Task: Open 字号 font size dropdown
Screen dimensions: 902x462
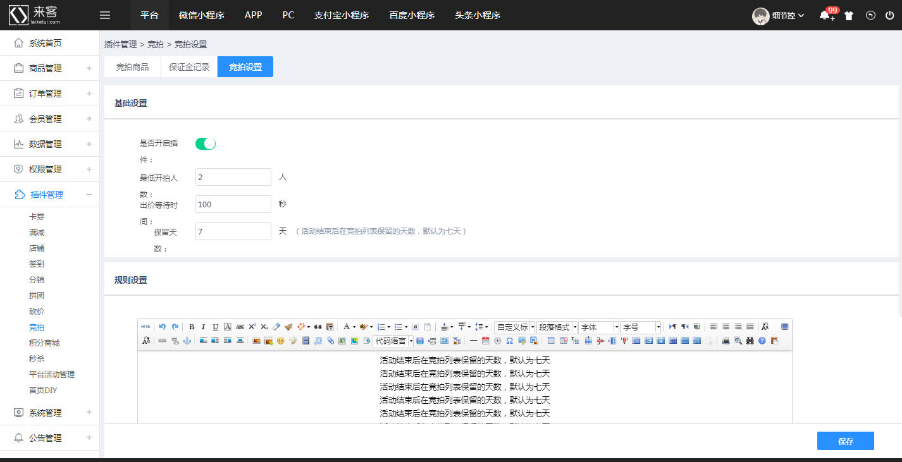Action: 641,327
